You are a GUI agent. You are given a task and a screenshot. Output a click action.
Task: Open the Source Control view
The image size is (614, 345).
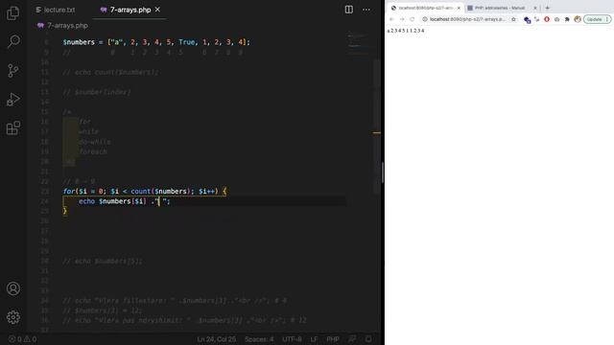12,70
